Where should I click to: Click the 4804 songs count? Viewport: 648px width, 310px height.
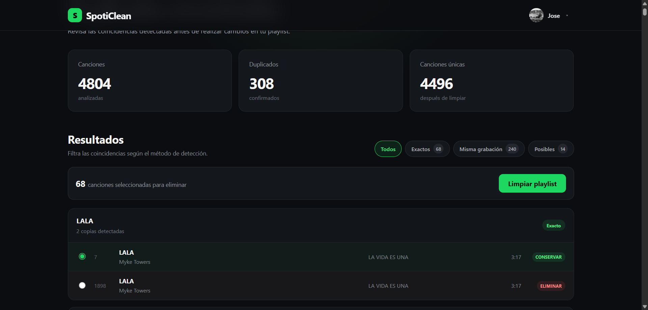pos(94,84)
